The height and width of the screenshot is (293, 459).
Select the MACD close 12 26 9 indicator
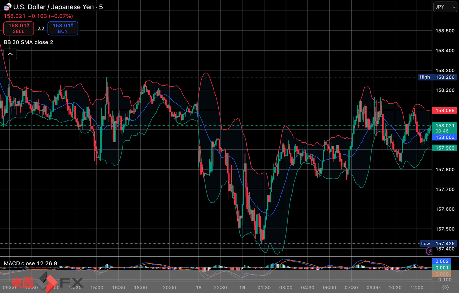(x=30, y=263)
